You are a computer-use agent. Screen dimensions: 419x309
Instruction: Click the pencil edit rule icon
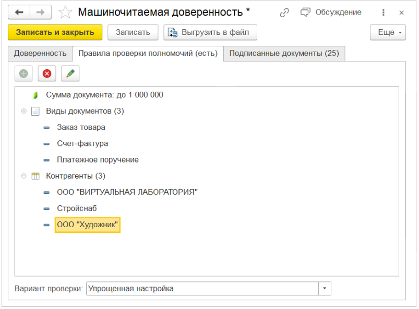tap(70, 74)
